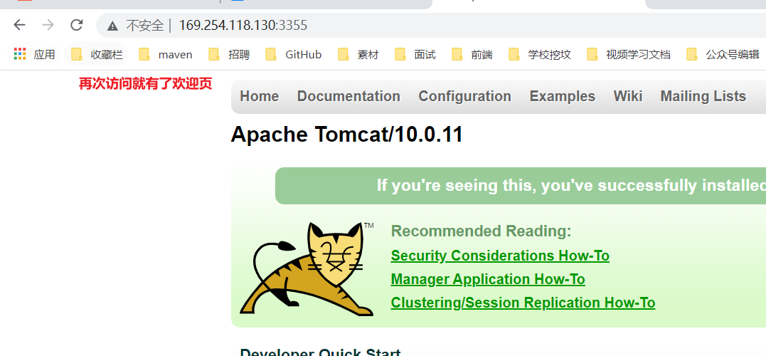Open Wiki in Tomcat navigation
The height and width of the screenshot is (356, 766).
tap(628, 96)
